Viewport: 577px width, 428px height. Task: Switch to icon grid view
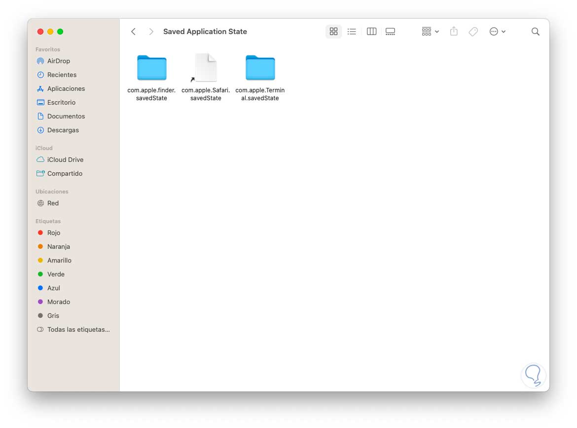point(333,32)
